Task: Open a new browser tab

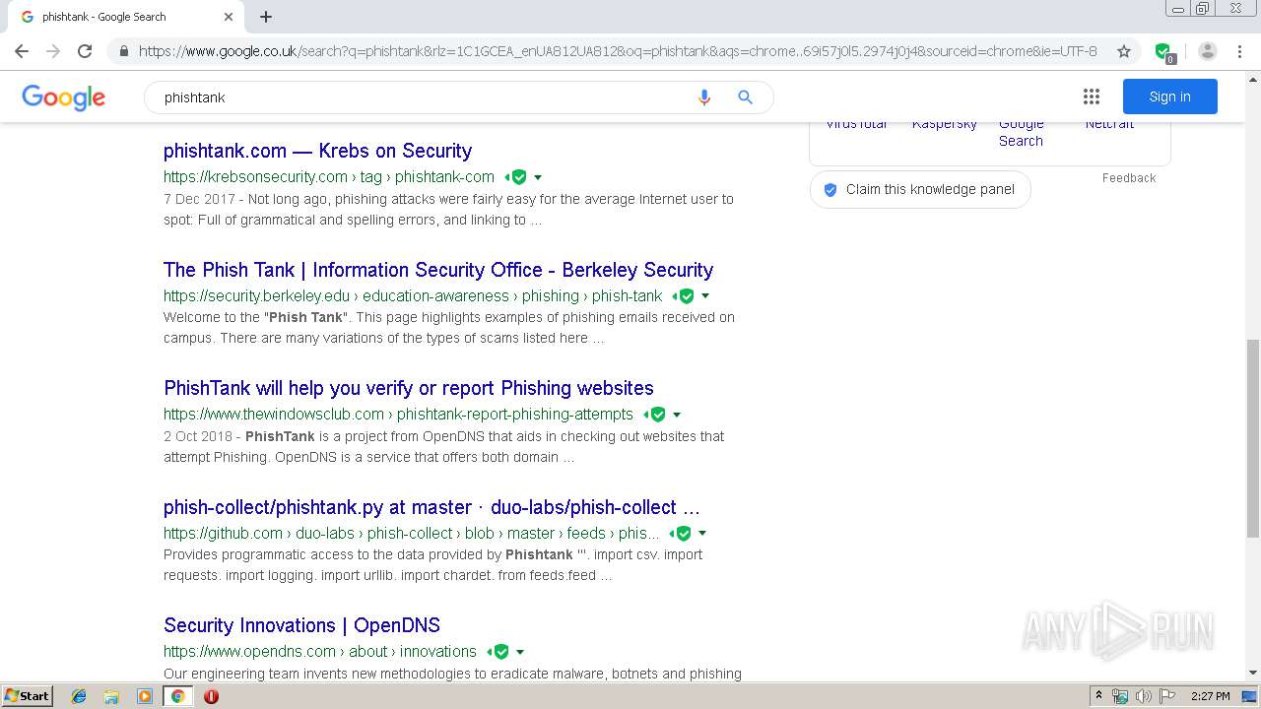Action: click(266, 17)
